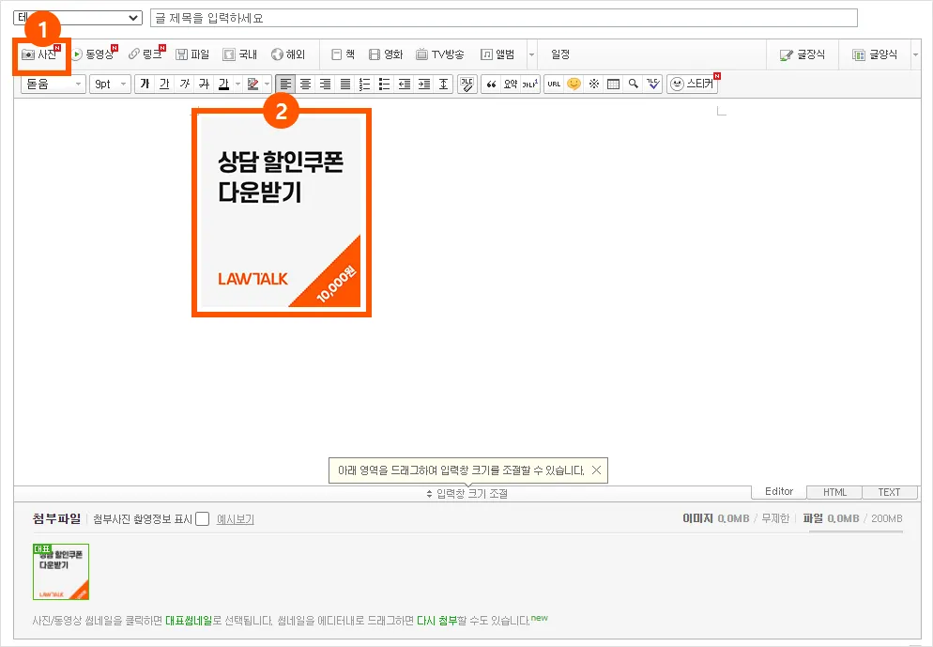Screen dimensions: 933x647
Task: Open the emoticon smiley picker
Action: pyautogui.click(x=574, y=84)
